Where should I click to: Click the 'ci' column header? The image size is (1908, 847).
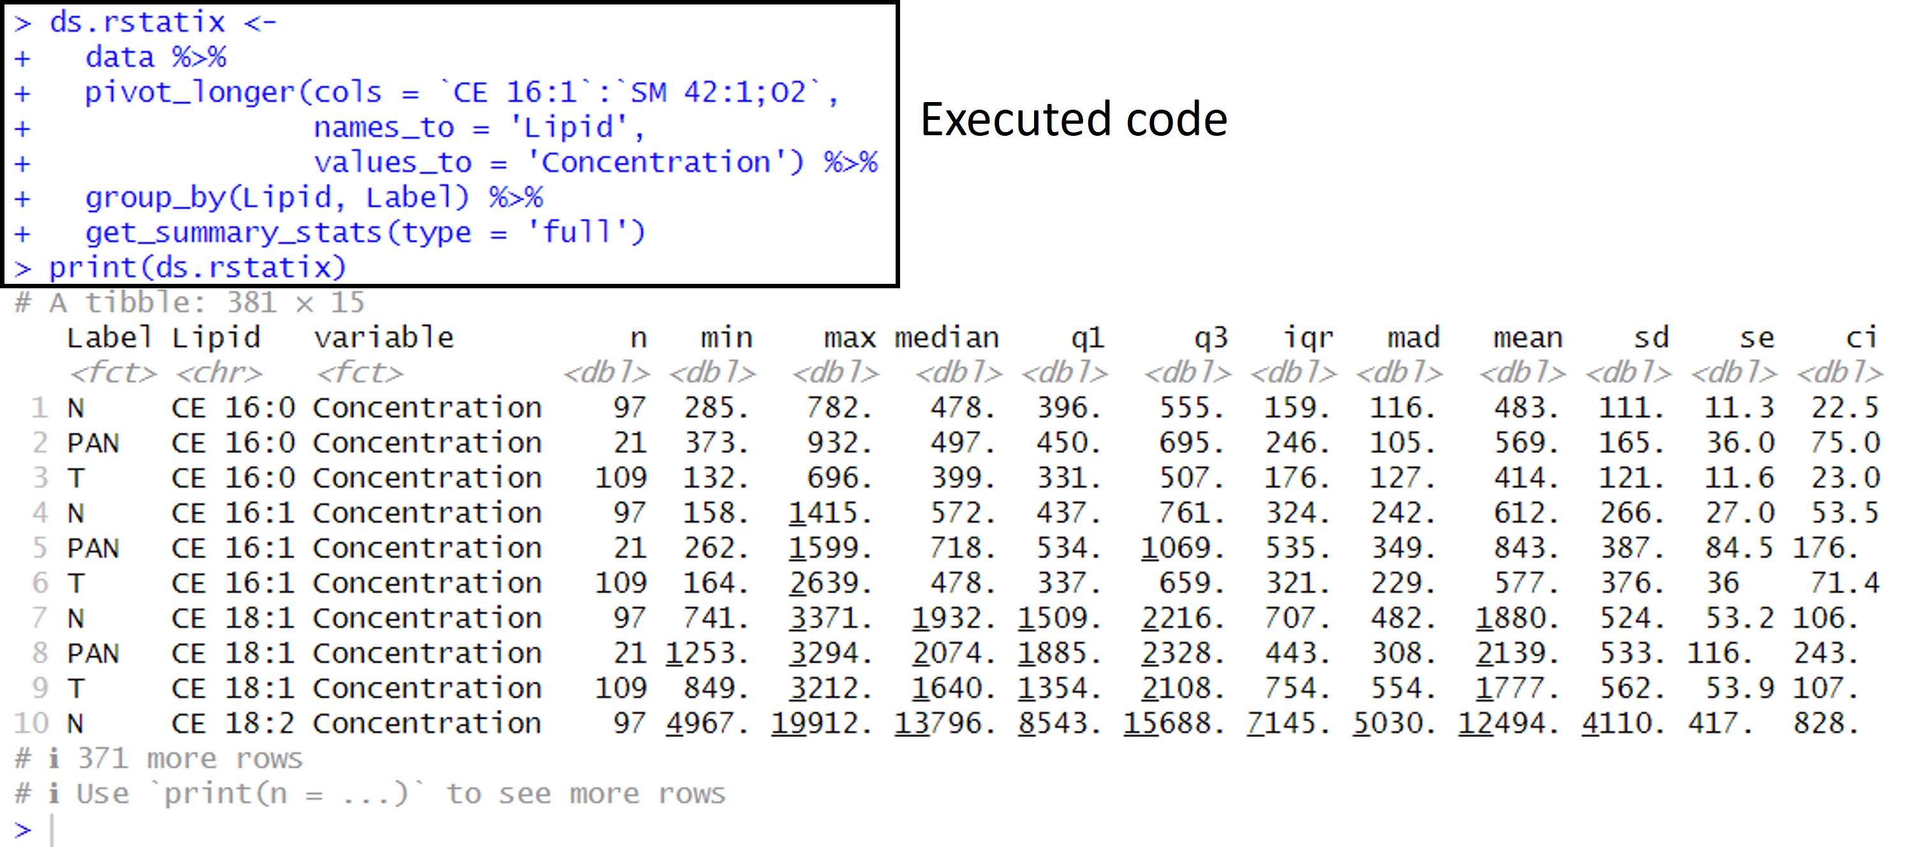pyautogui.click(x=1862, y=337)
